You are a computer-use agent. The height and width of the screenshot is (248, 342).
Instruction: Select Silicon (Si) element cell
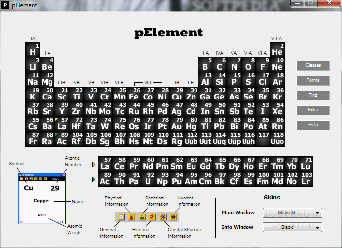[x=220, y=79]
